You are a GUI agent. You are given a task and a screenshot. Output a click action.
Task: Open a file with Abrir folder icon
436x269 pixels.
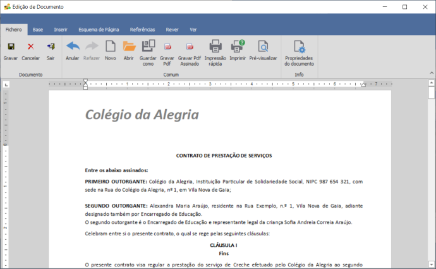tap(129, 46)
